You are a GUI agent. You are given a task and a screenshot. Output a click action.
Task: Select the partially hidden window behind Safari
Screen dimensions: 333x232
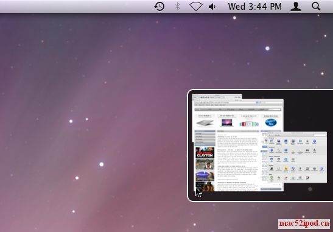[x=217, y=96]
